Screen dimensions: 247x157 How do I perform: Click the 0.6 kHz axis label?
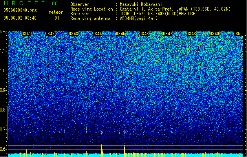[x=3, y=149]
